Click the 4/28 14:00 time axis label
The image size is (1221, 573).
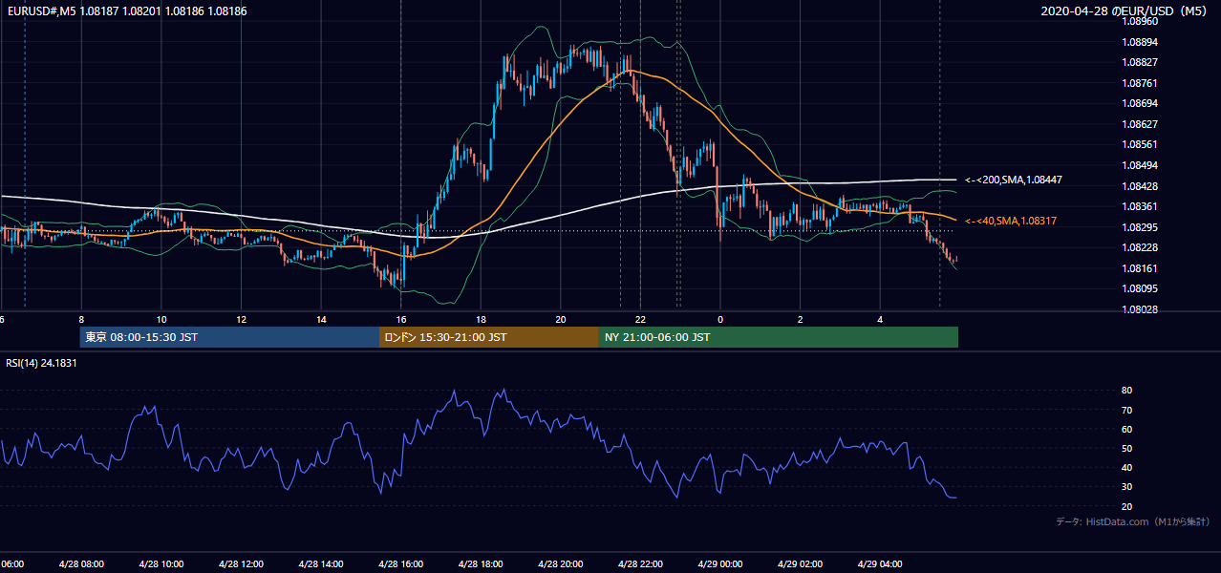click(x=321, y=563)
